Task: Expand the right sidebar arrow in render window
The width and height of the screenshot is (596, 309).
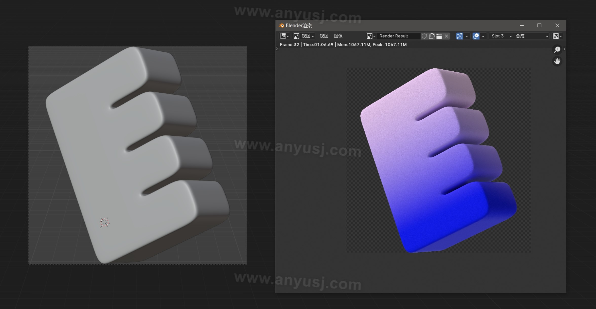Action: [x=565, y=49]
